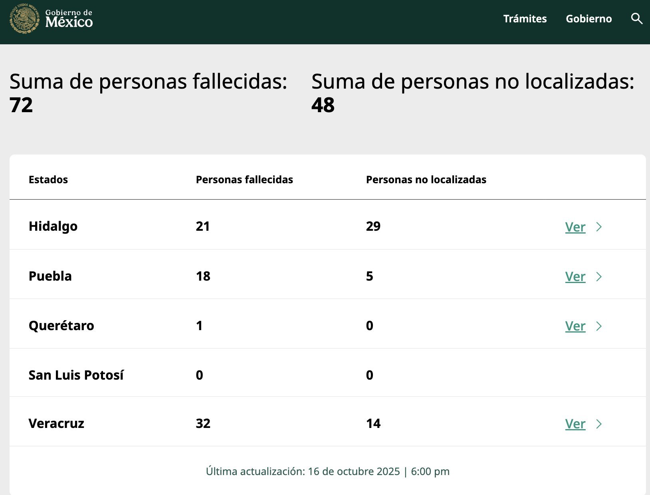650x495 pixels.
Task: Open the Ver link for Puebla
Action: [x=575, y=277]
